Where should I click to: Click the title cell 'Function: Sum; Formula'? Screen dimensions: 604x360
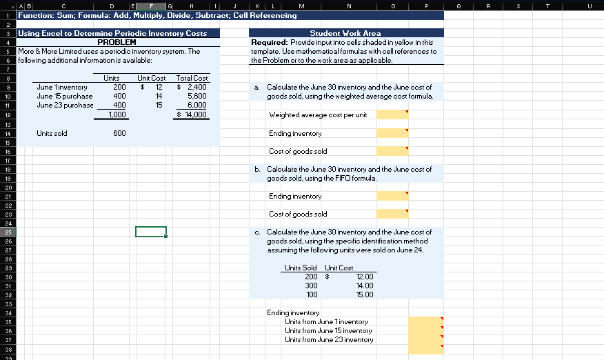pyautogui.click(x=230, y=15)
